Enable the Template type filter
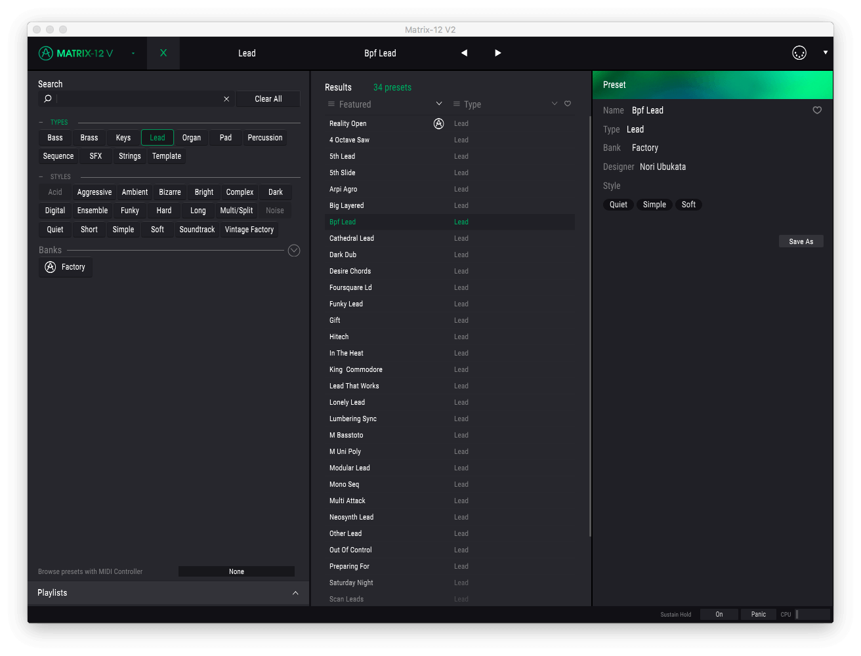This screenshot has height=656, width=861. coord(167,156)
